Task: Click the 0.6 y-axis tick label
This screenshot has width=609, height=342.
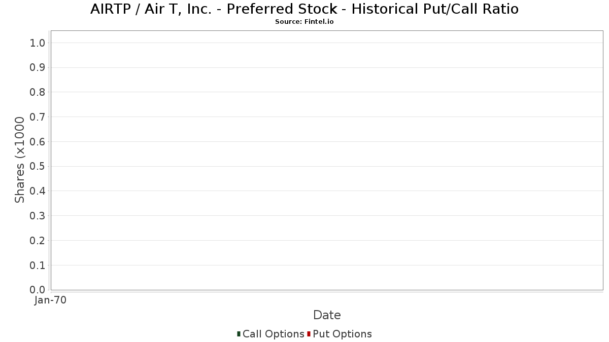Action: tap(38, 142)
